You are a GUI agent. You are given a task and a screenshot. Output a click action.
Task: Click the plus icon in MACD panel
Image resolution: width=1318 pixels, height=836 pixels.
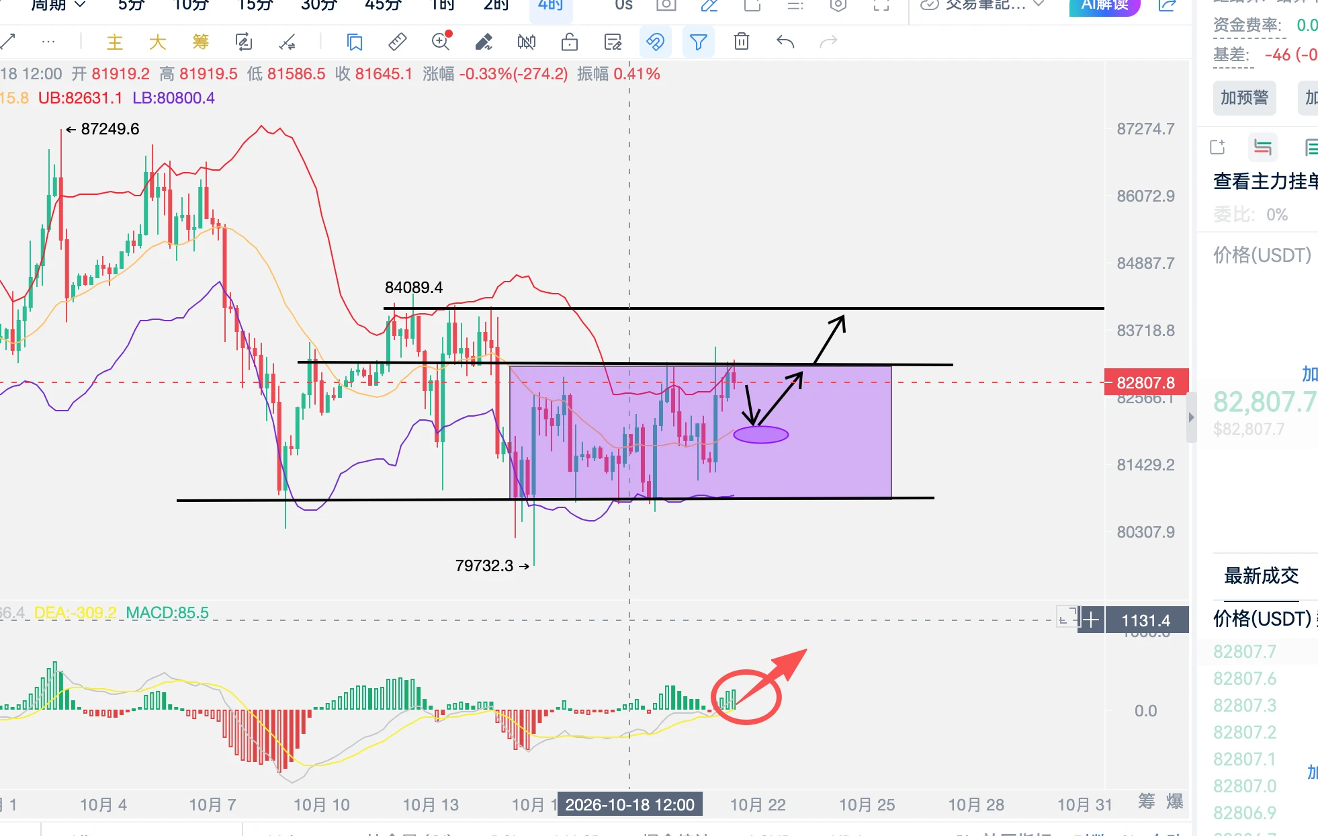pyautogui.click(x=1091, y=620)
